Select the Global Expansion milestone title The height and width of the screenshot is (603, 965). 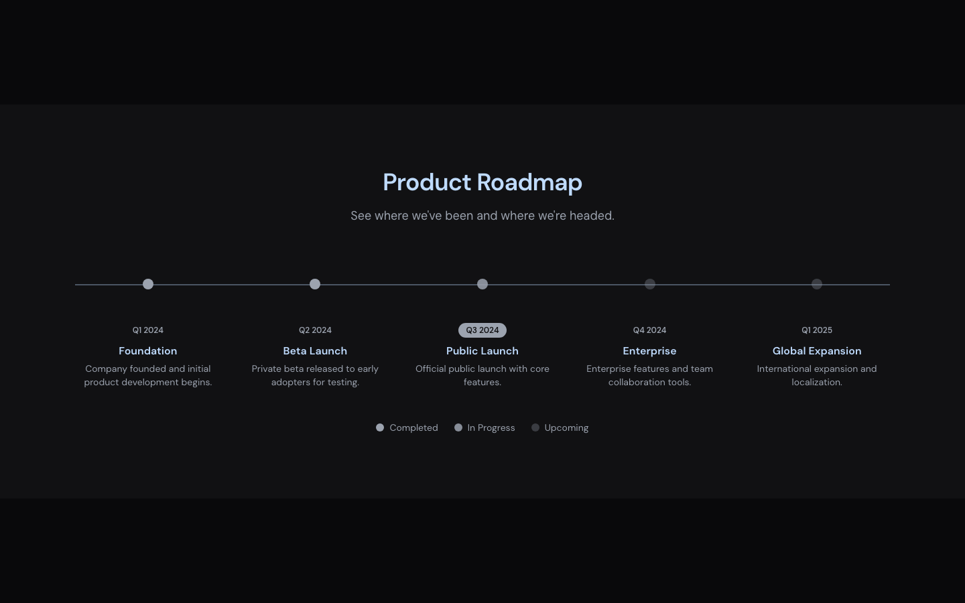coord(816,351)
